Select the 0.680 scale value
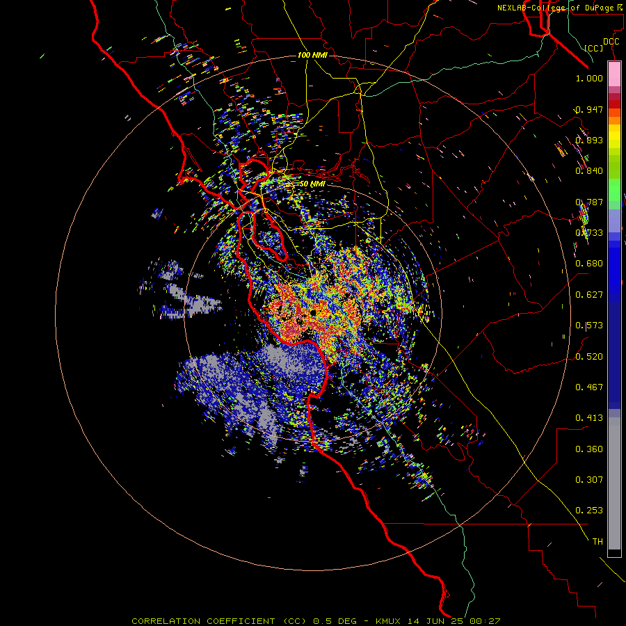Screen dimensions: 626x626 point(589,264)
